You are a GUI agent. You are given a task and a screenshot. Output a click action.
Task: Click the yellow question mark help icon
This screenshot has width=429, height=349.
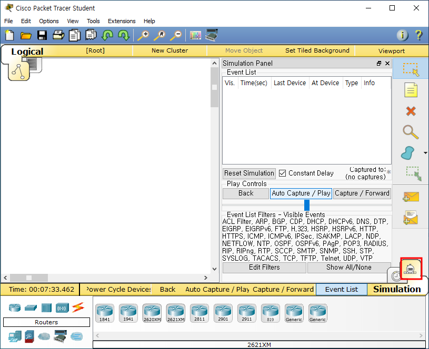click(x=418, y=35)
